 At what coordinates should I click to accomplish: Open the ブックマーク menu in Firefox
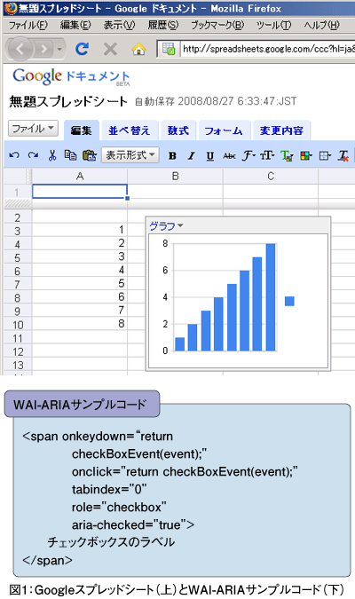coord(217,25)
